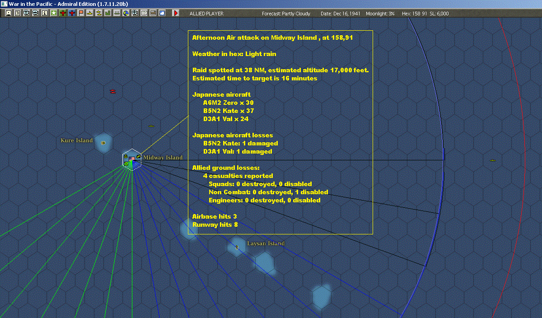
Task: Click the striped list toolbar icon
Action: pyautogui.click(x=153, y=13)
